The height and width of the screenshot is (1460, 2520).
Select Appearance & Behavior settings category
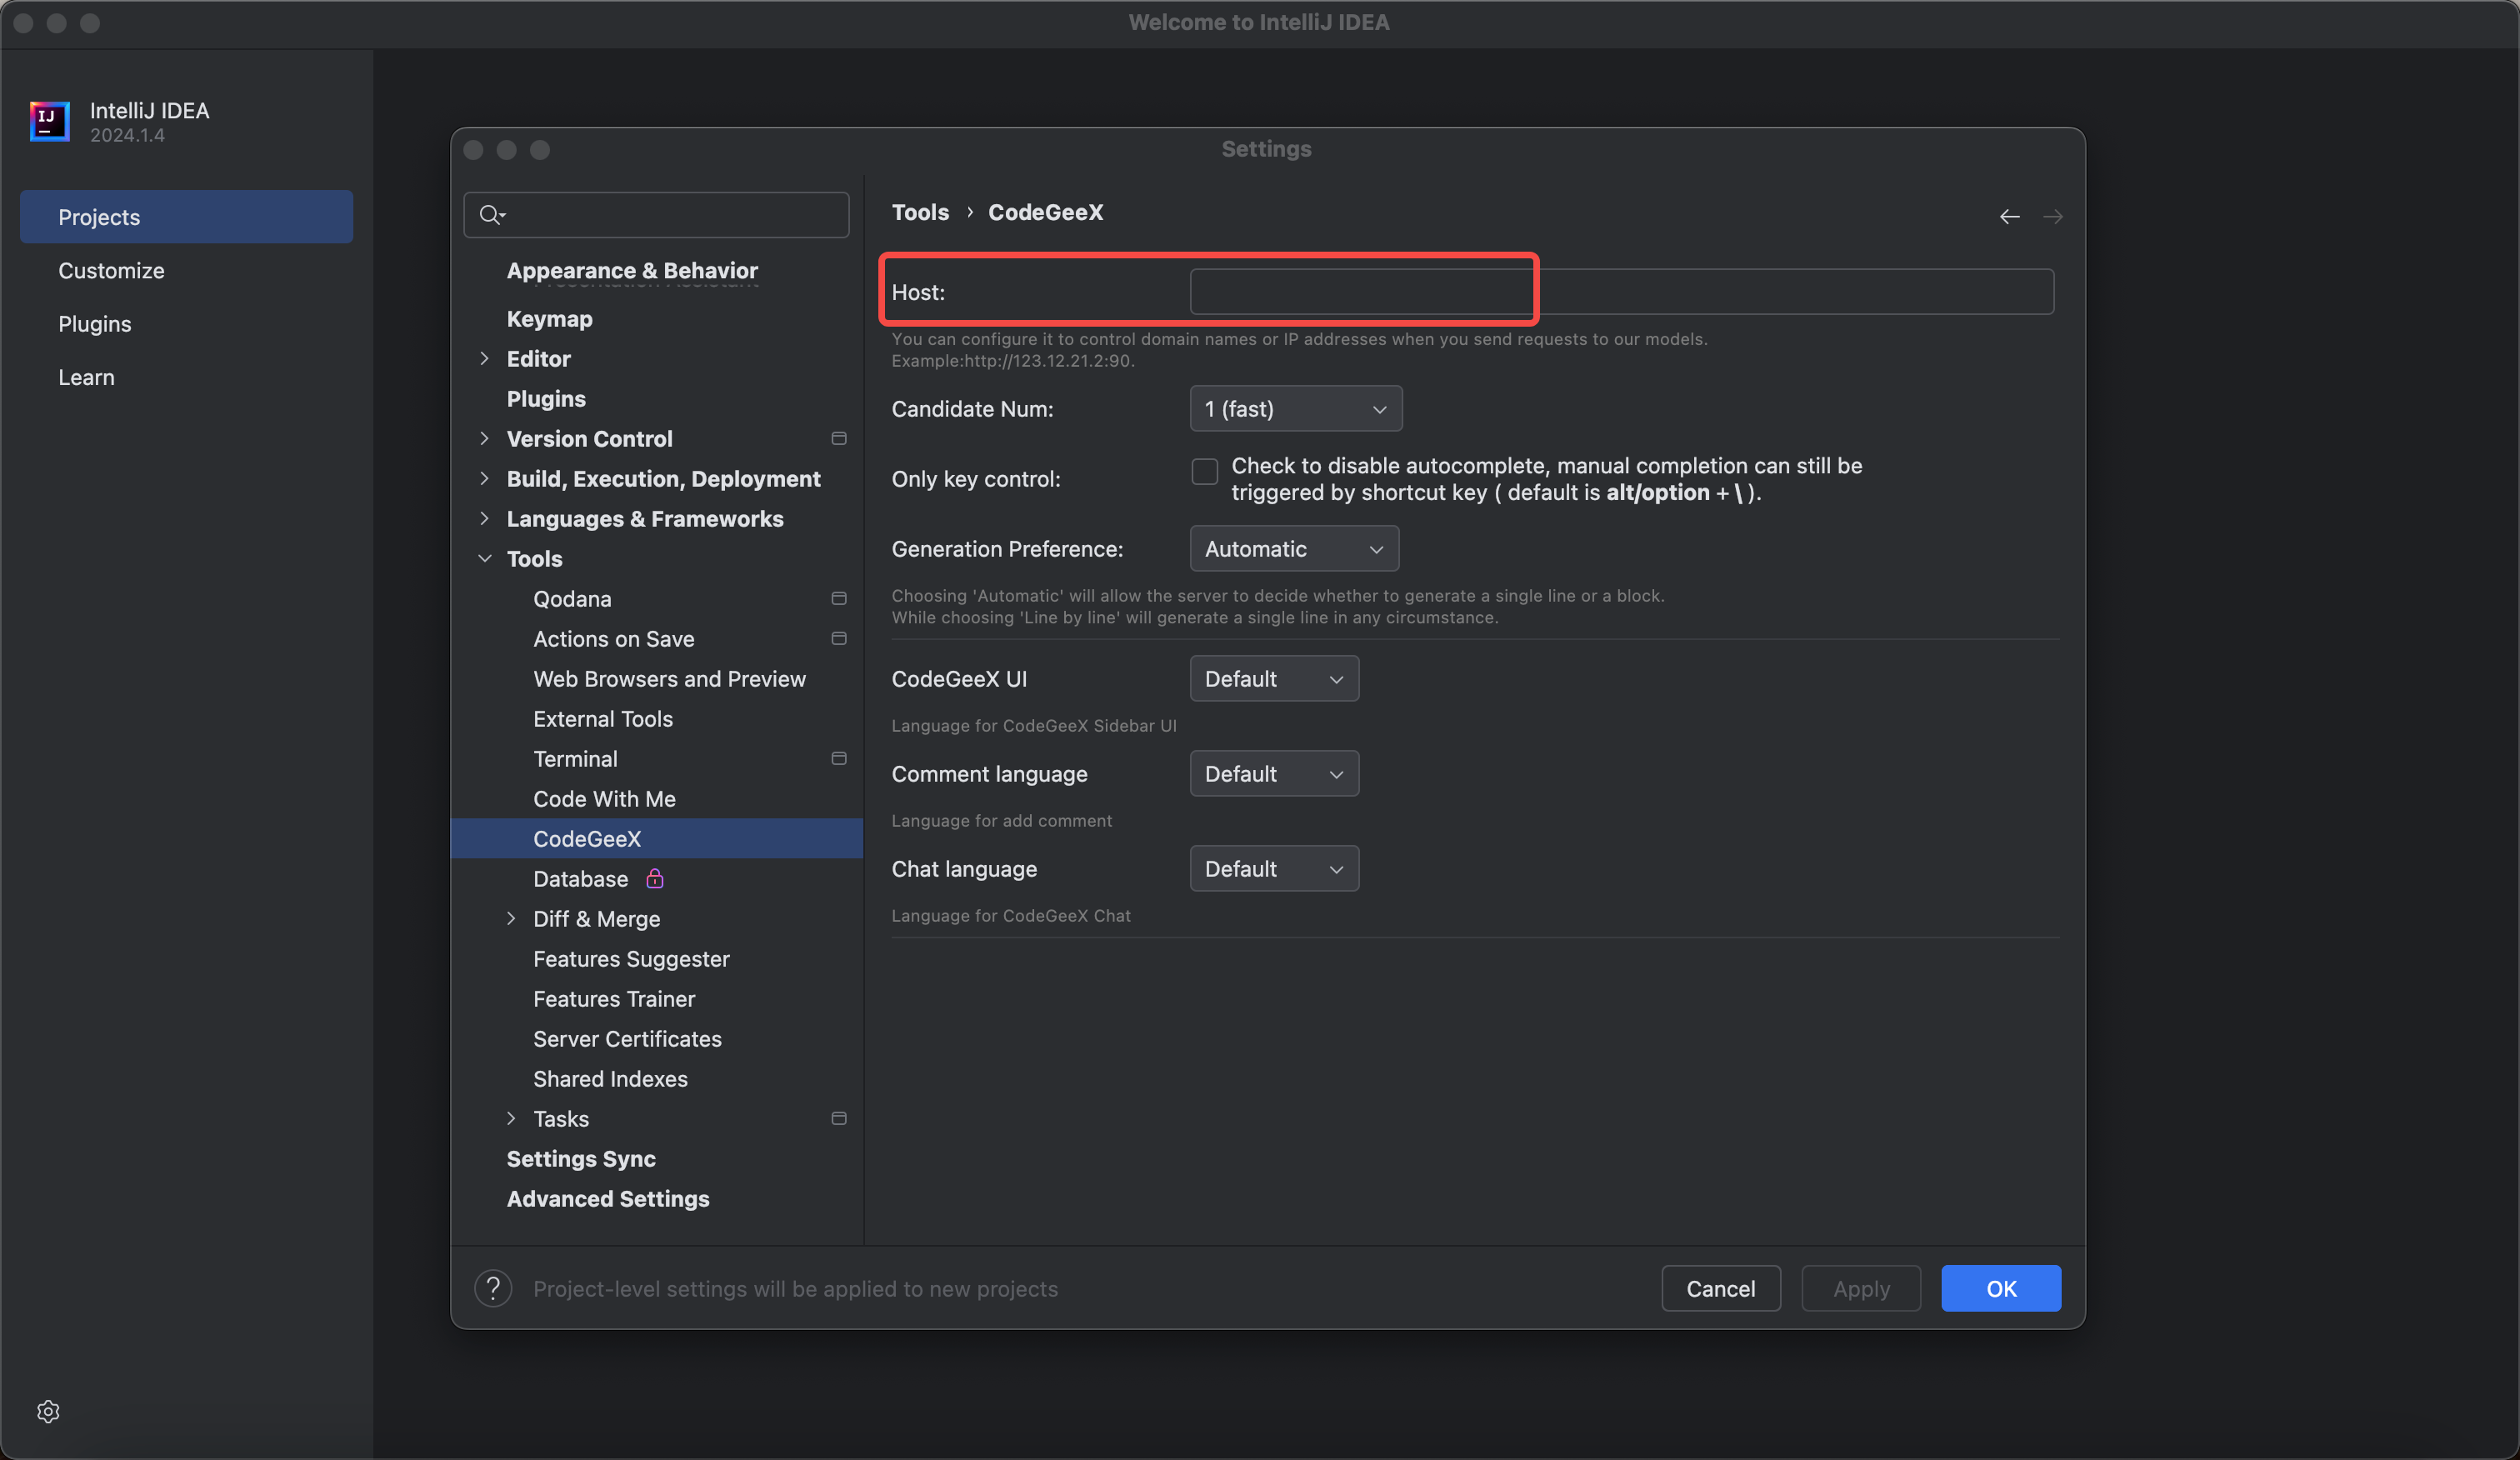(x=632, y=270)
